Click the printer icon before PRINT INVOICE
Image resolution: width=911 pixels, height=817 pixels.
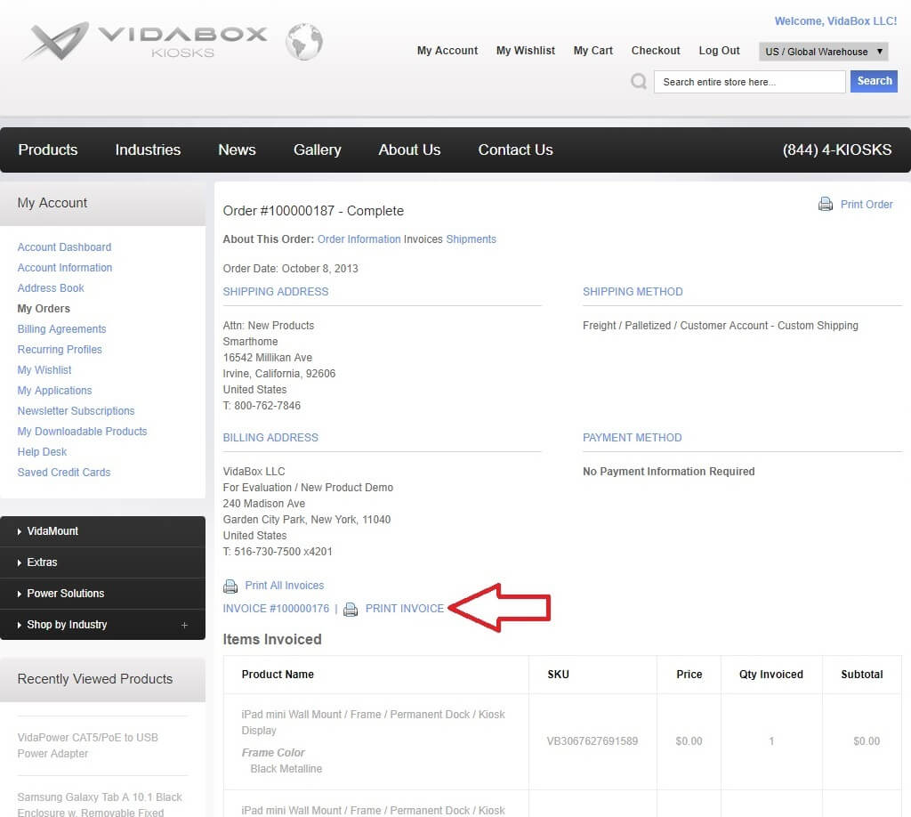coord(351,609)
